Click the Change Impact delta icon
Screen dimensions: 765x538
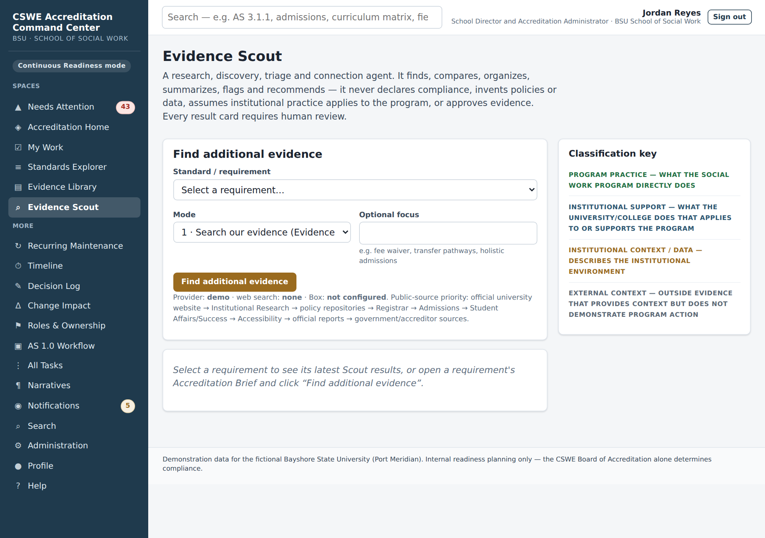(x=18, y=306)
